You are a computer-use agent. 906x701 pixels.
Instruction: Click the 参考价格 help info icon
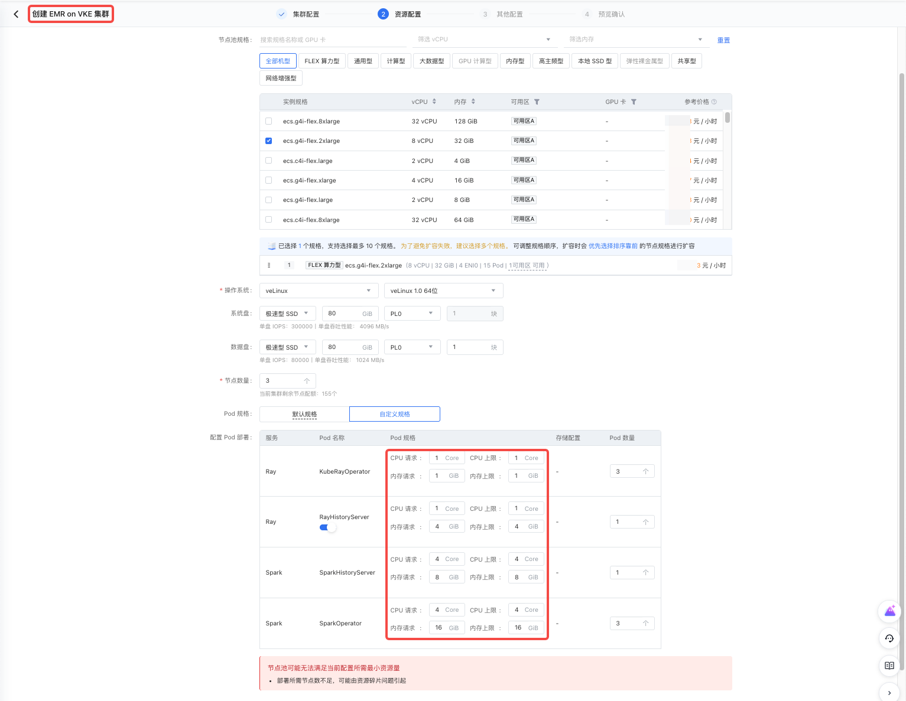[714, 102]
